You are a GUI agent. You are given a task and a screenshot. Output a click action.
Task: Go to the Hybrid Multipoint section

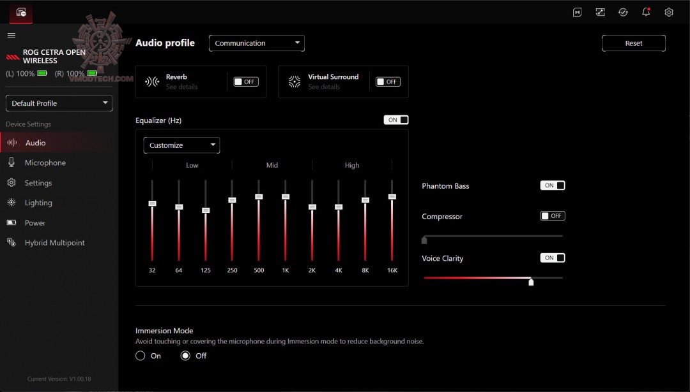(x=59, y=242)
